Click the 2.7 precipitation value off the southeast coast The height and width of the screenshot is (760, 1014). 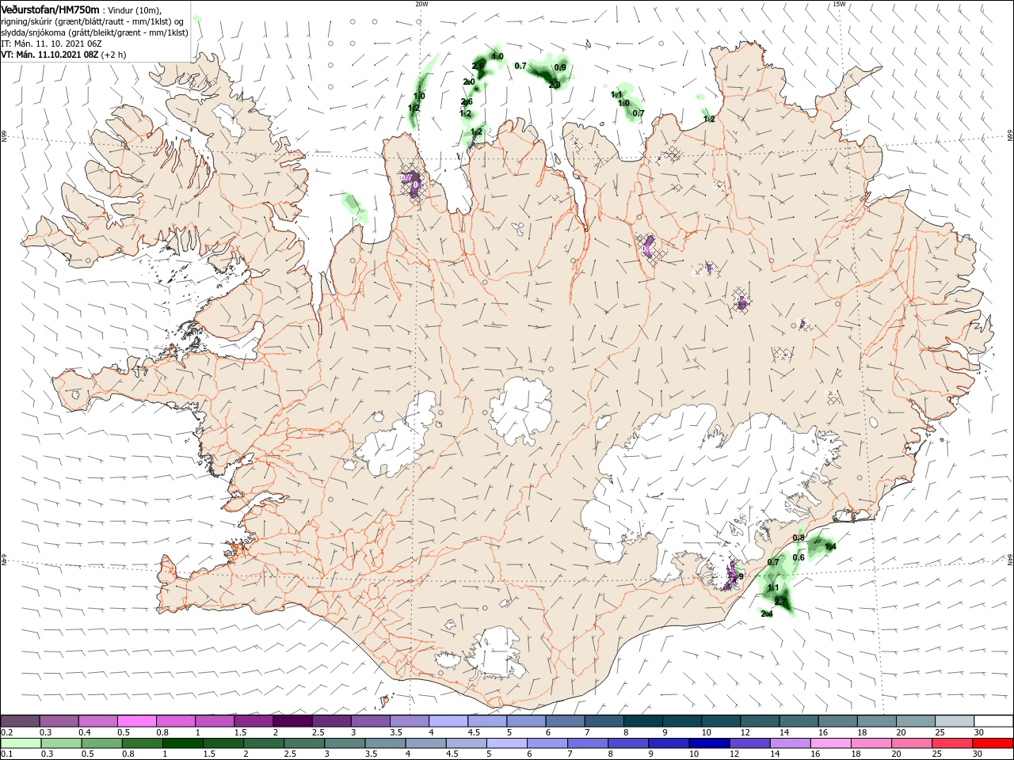click(x=780, y=602)
